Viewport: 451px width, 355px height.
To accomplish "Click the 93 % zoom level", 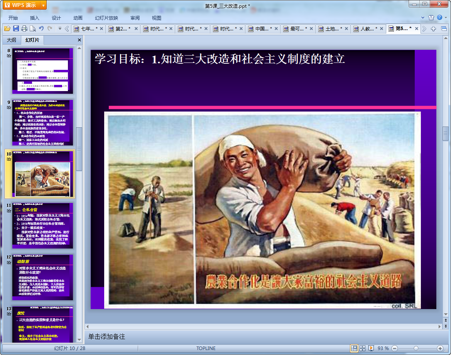I will [x=383, y=348].
